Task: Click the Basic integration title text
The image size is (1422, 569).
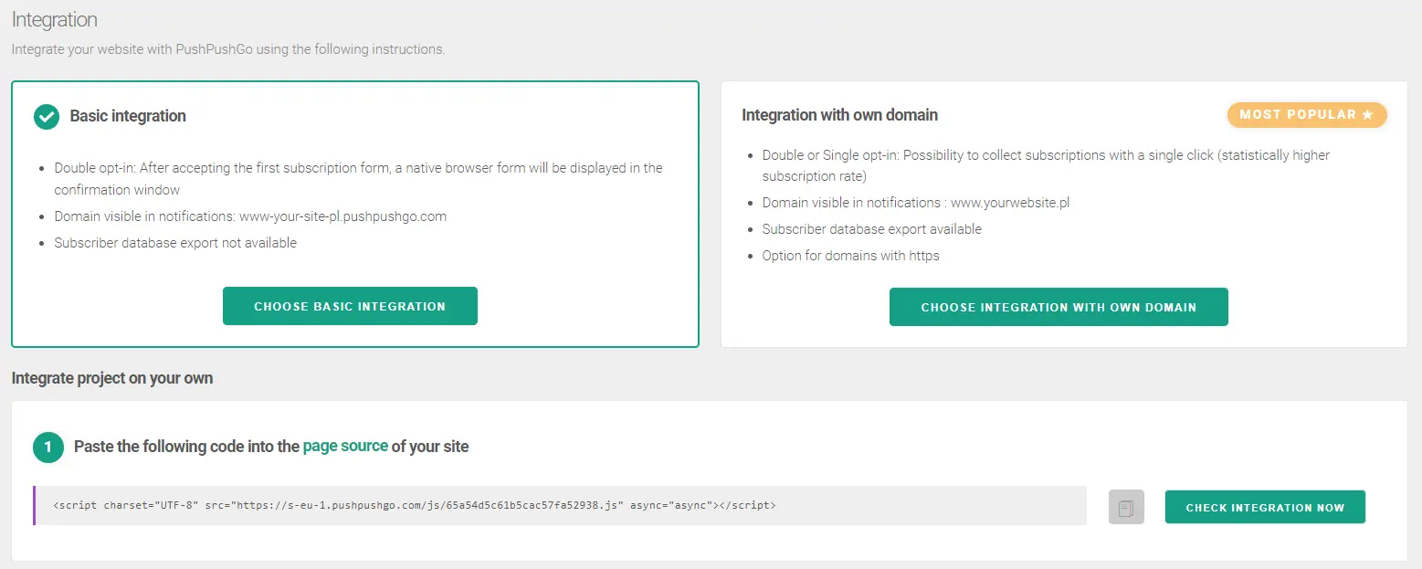Action: point(128,116)
